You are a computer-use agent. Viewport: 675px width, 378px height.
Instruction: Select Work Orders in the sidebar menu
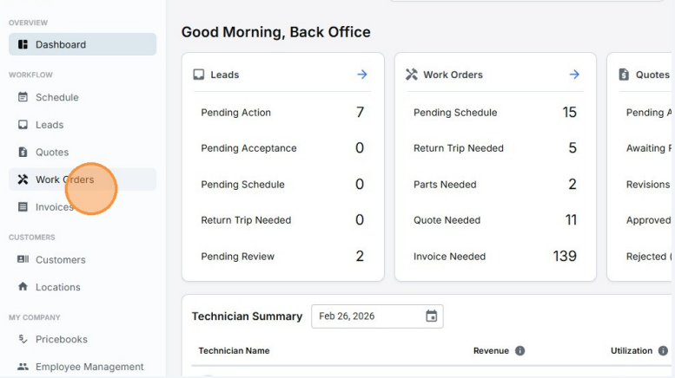point(65,179)
